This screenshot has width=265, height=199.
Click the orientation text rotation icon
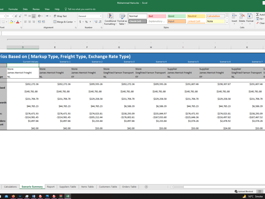tap(40, 16)
